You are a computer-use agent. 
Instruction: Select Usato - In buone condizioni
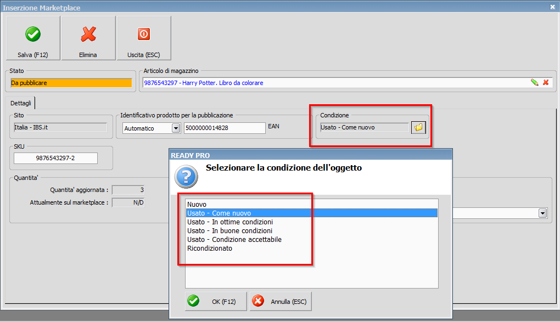[x=311, y=230]
